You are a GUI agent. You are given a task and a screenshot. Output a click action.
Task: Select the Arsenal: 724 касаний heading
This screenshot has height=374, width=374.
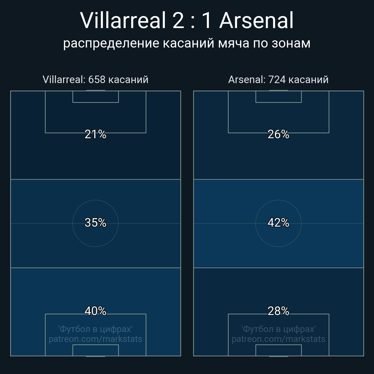click(278, 80)
